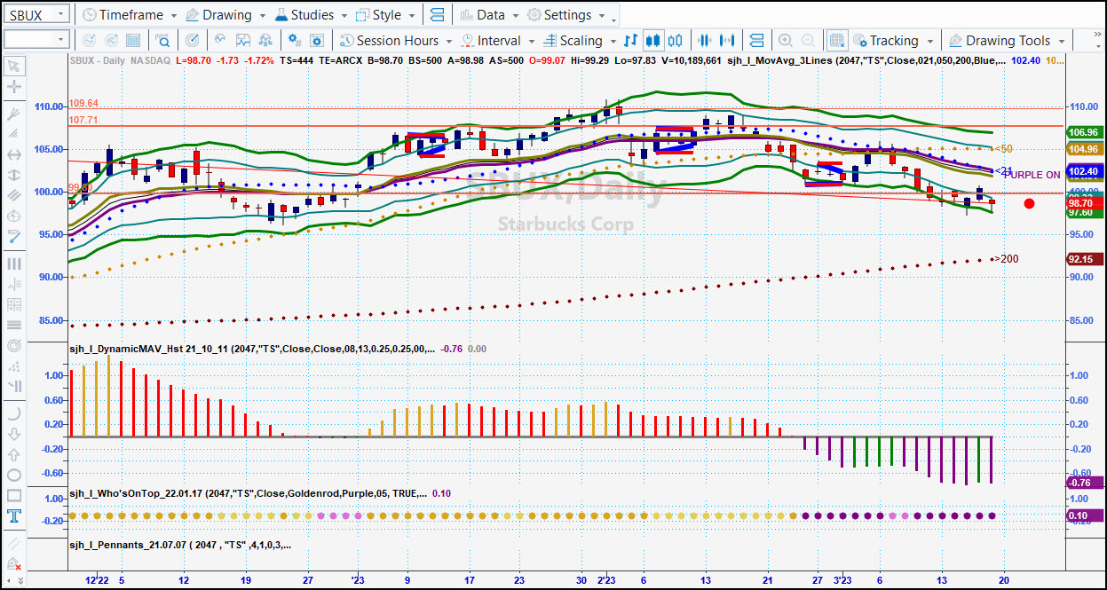
Task: Click the purple 0.10 indicator value label
Action: [x=1086, y=515]
